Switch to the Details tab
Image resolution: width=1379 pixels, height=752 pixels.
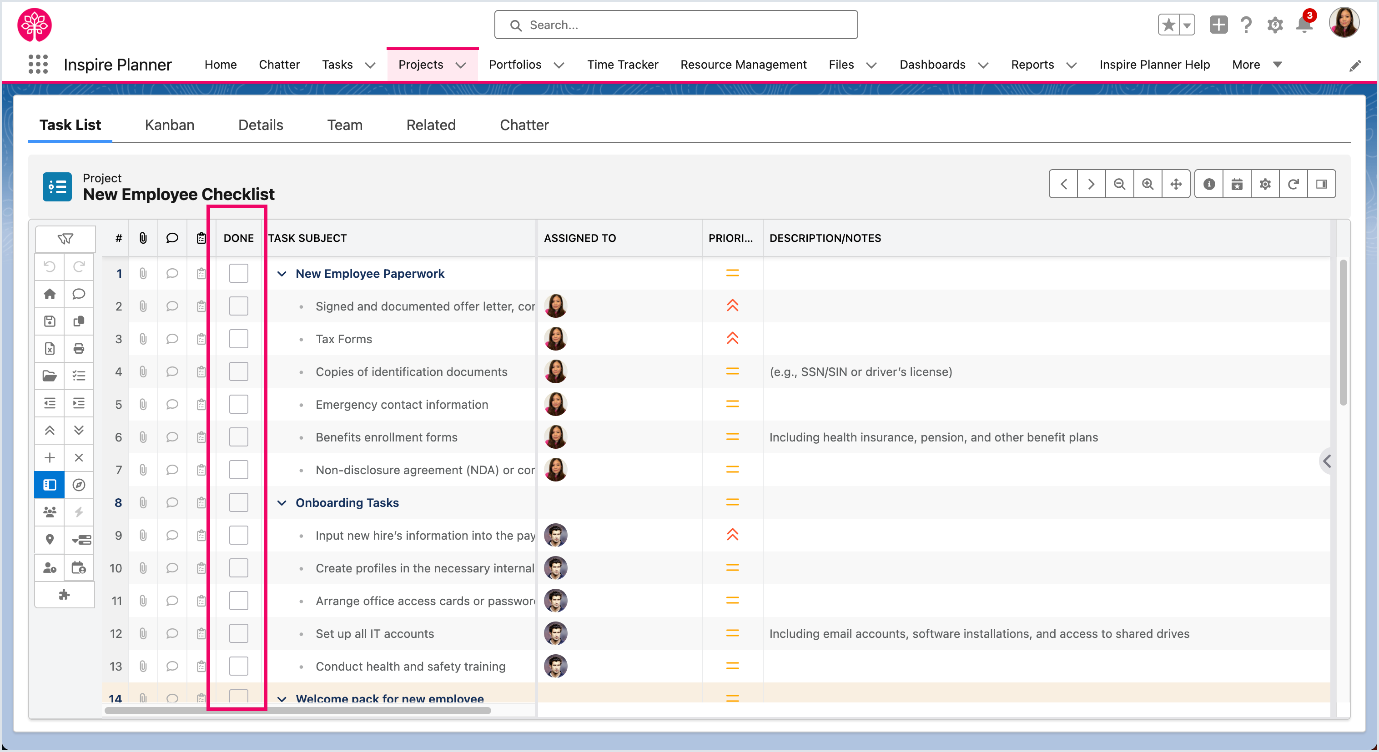[x=261, y=125]
